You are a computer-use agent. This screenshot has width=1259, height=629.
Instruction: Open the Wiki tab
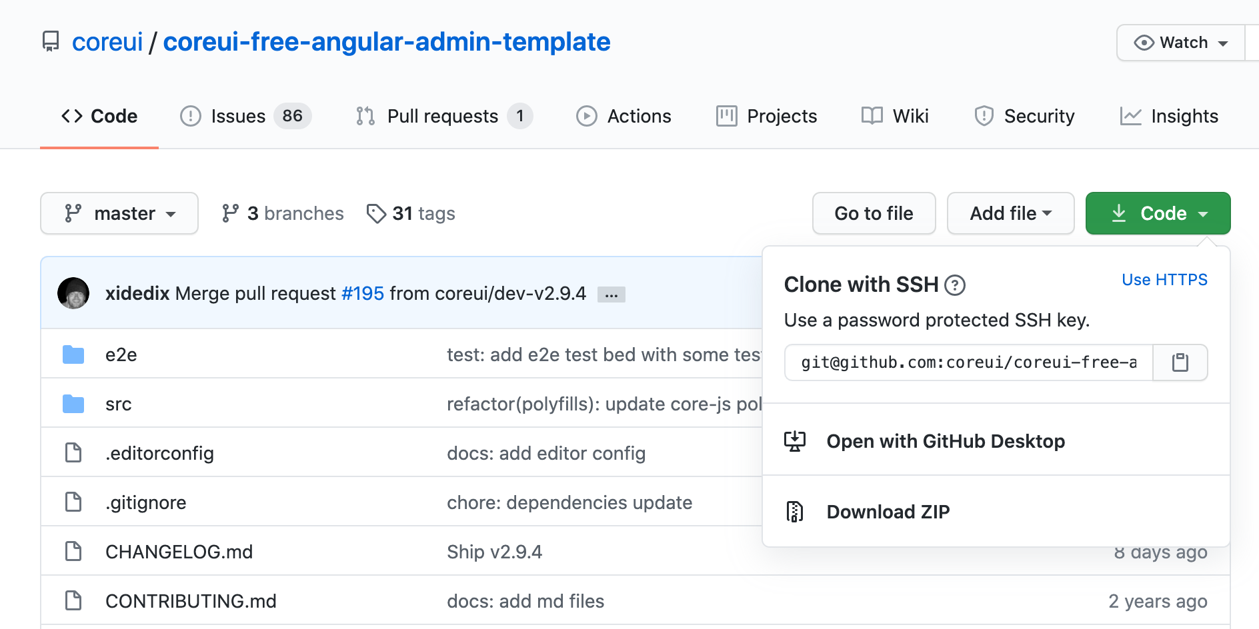pyautogui.click(x=894, y=115)
